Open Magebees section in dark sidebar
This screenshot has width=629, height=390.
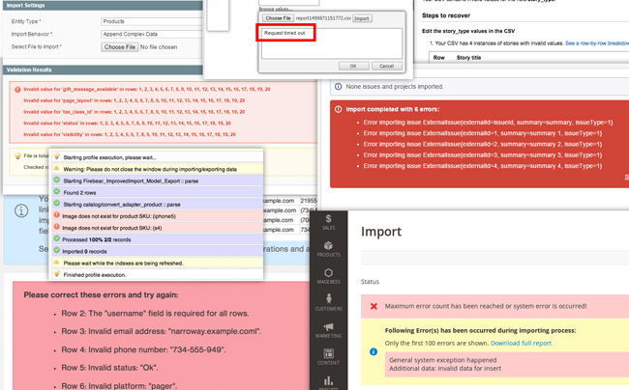[x=329, y=276]
